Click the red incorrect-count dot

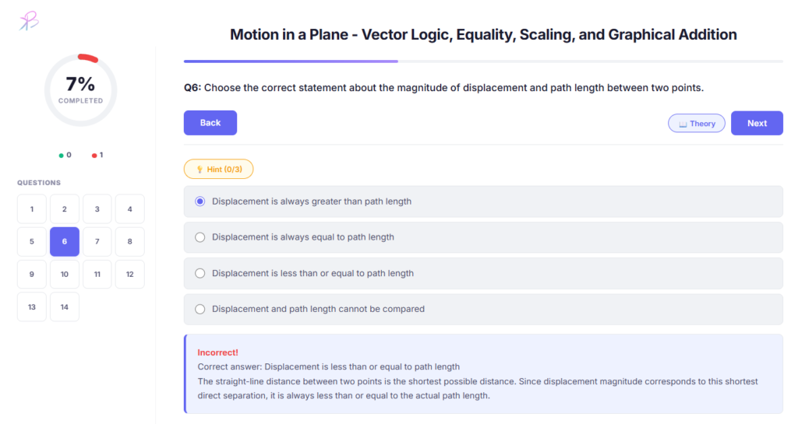pyautogui.click(x=94, y=155)
